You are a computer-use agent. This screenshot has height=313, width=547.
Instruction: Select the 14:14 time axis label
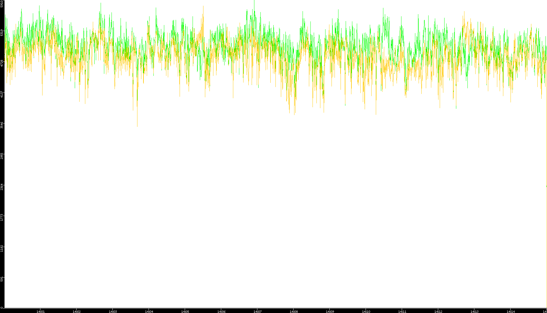511,311
